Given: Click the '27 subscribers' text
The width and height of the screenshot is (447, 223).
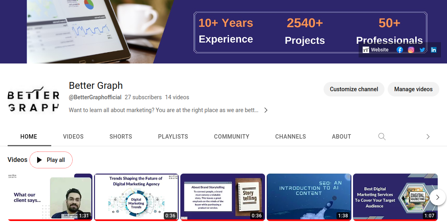Looking at the screenshot, I should (x=143, y=97).
